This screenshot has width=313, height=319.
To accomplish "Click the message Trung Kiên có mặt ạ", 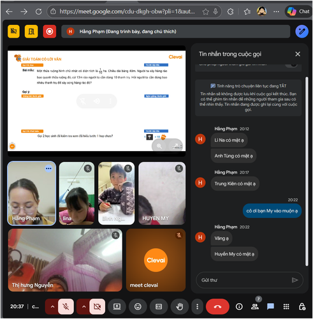I will [x=235, y=184].
